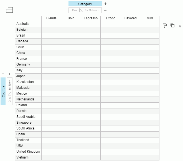183x161 pixels.
Task: Open the format painter tool
Action: click(x=165, y=25)
